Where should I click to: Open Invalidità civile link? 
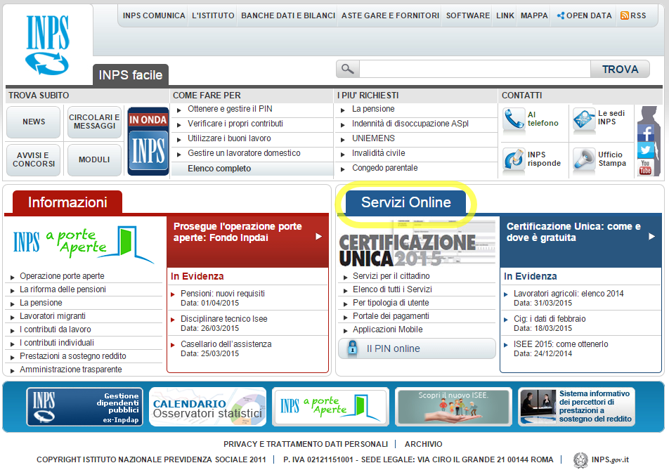(379, 153)
